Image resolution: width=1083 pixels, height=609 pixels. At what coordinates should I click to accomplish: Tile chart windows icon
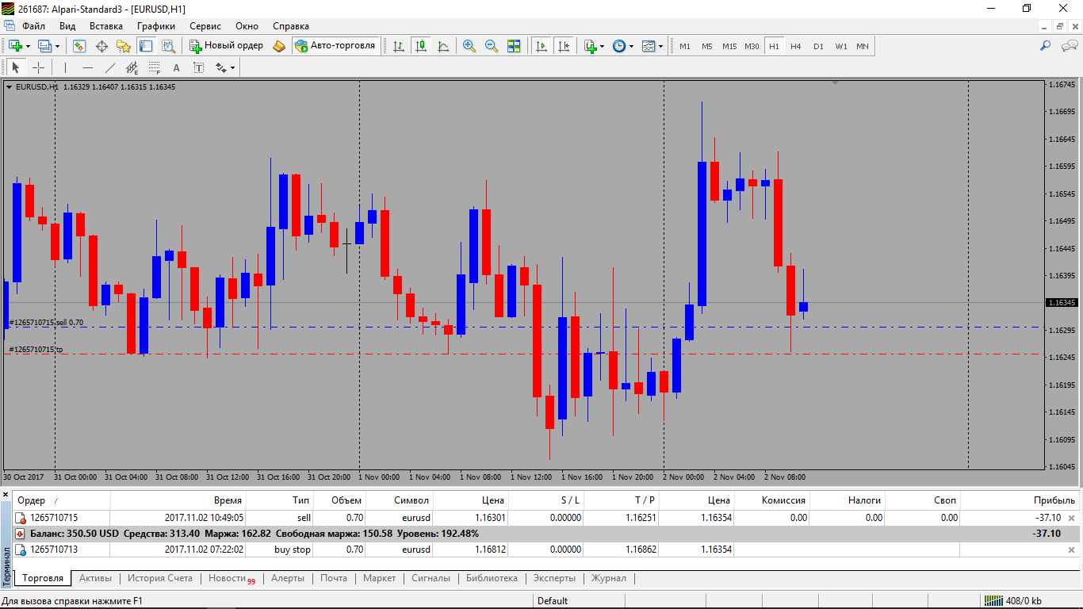[x=514, y=46]
